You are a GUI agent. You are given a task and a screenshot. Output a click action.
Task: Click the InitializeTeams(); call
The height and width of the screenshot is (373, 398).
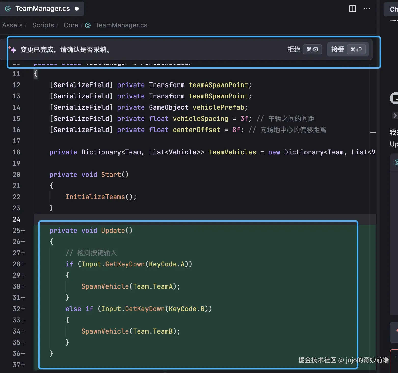(101, 197)
